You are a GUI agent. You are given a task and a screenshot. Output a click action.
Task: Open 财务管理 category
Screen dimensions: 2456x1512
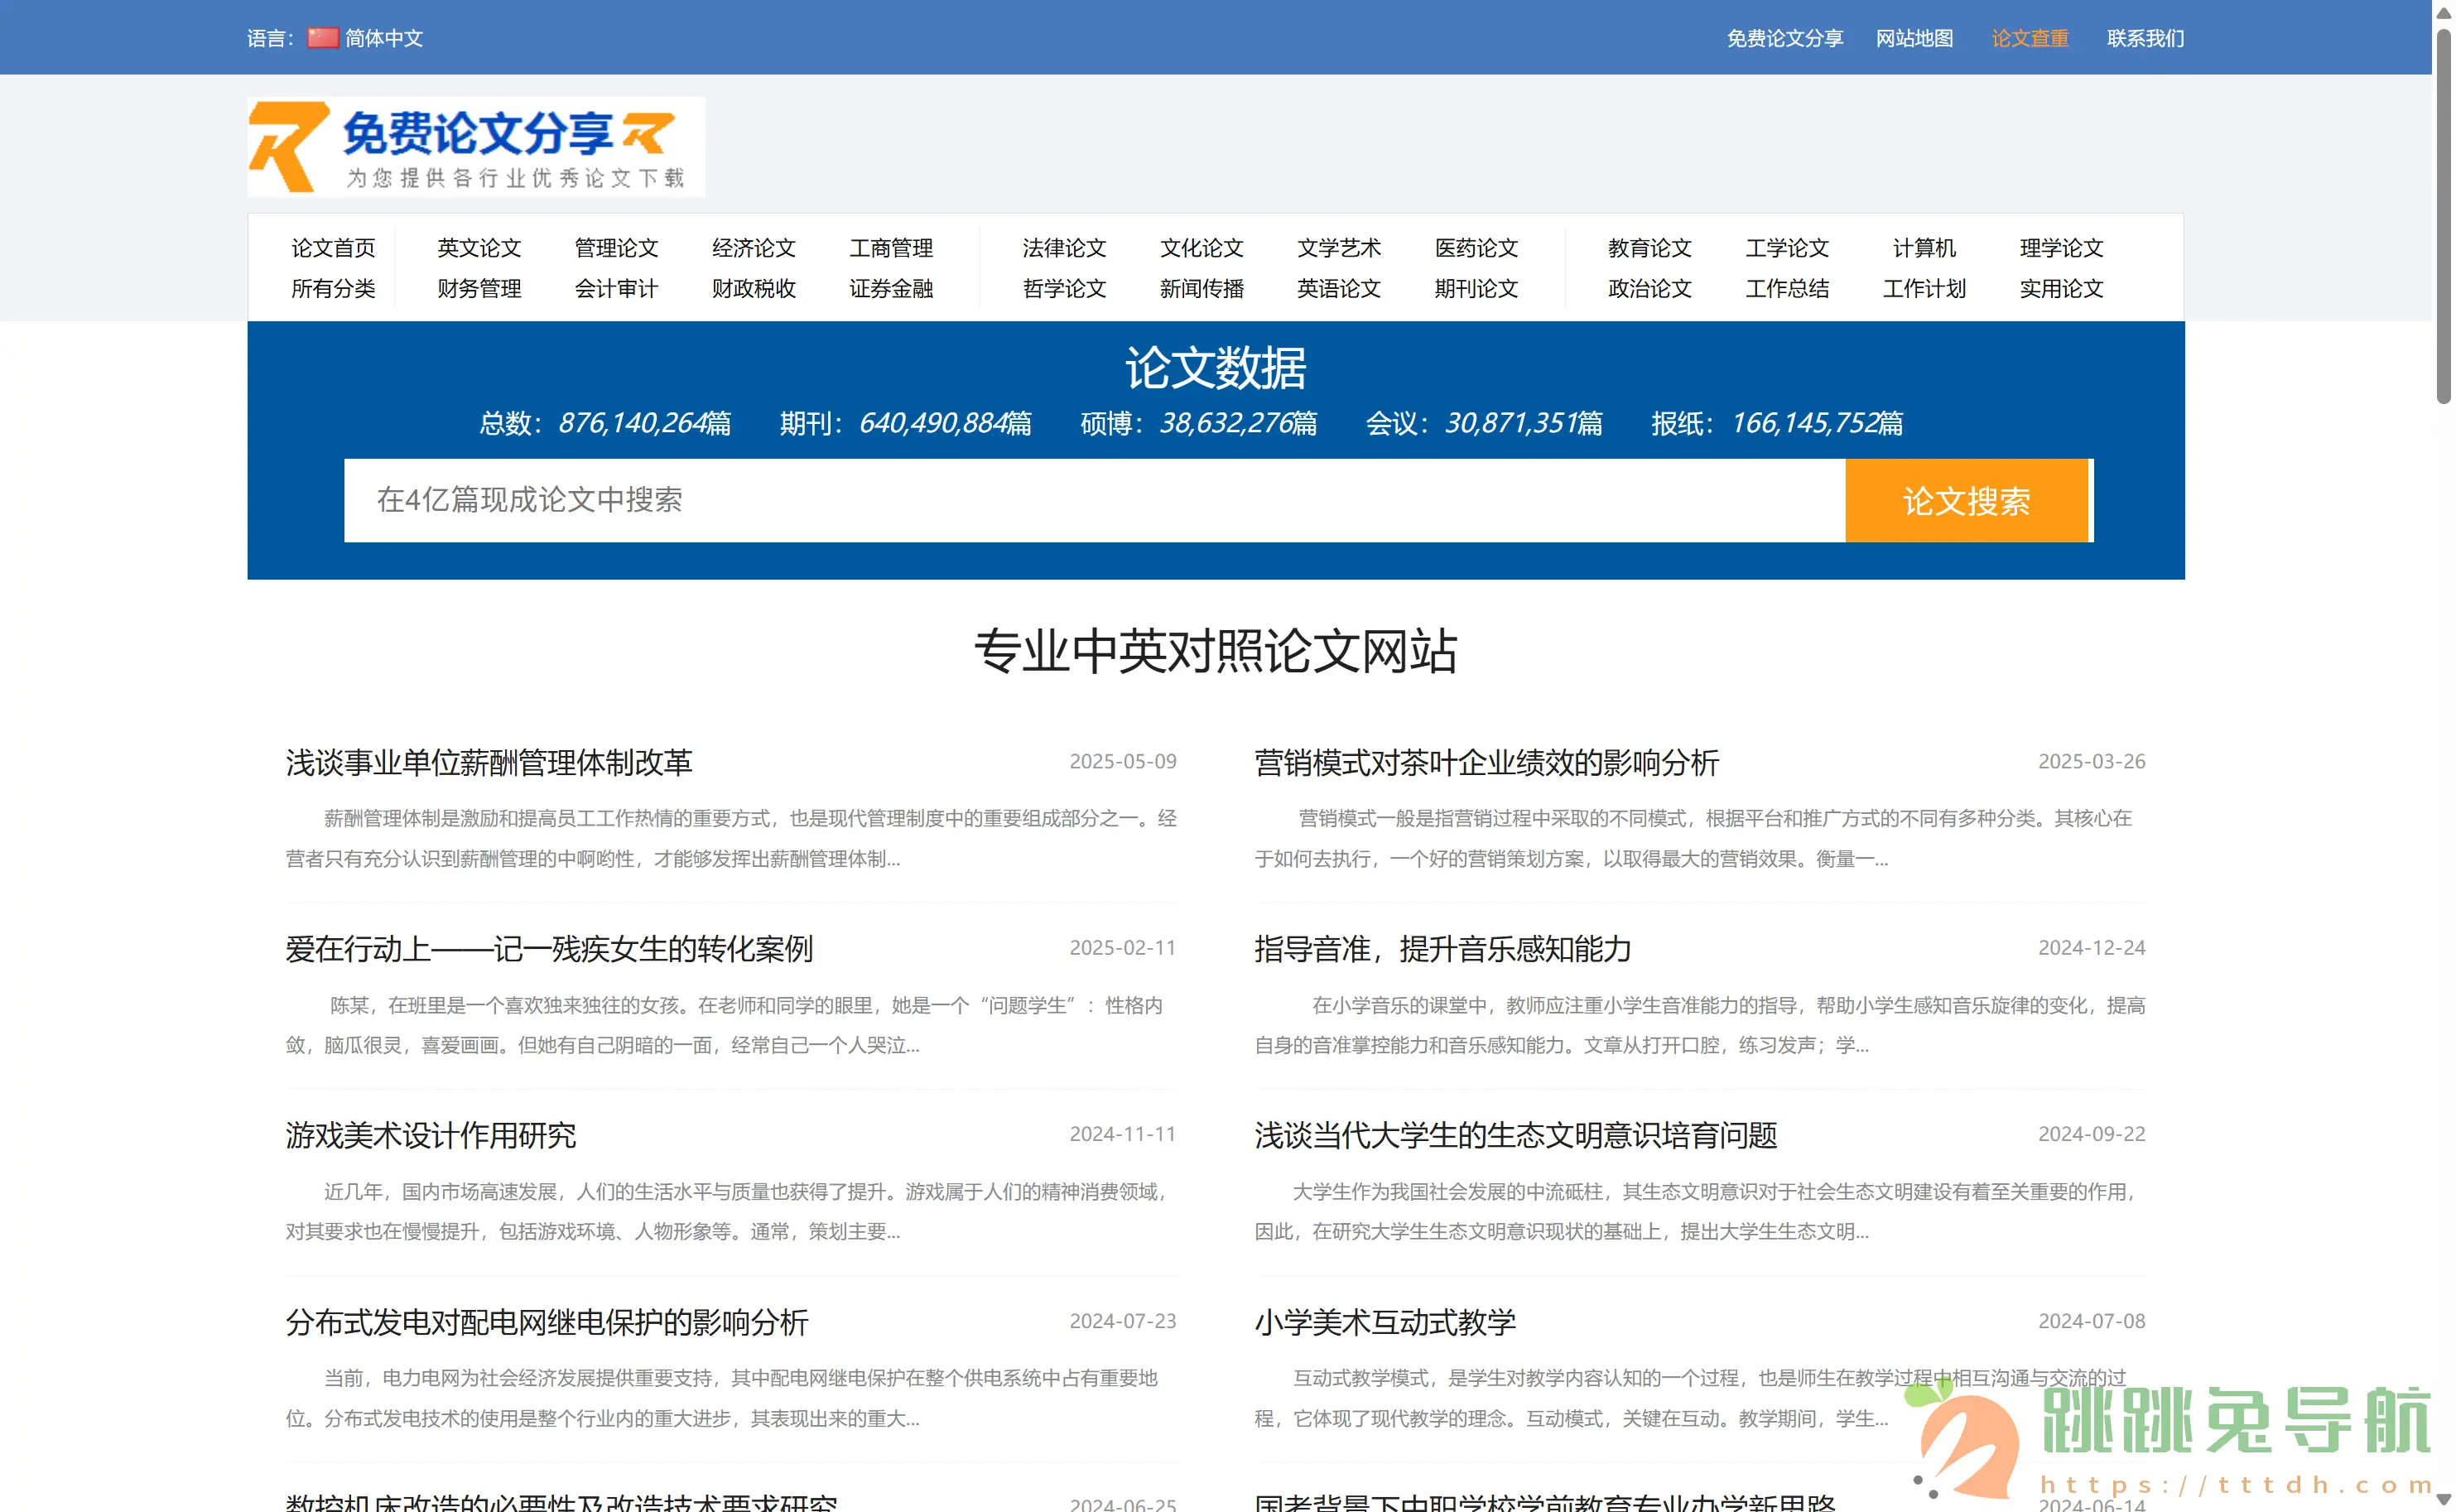coord(479,288)
